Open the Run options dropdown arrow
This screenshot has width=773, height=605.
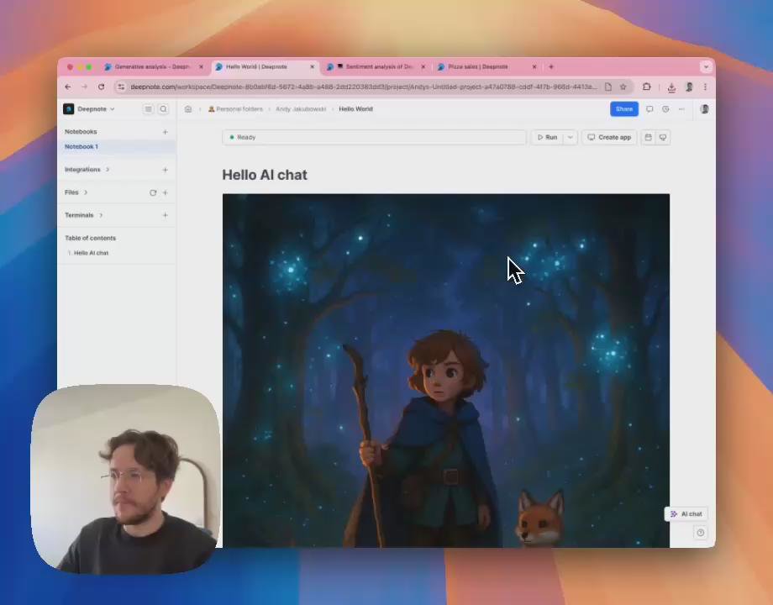[571, 137]
